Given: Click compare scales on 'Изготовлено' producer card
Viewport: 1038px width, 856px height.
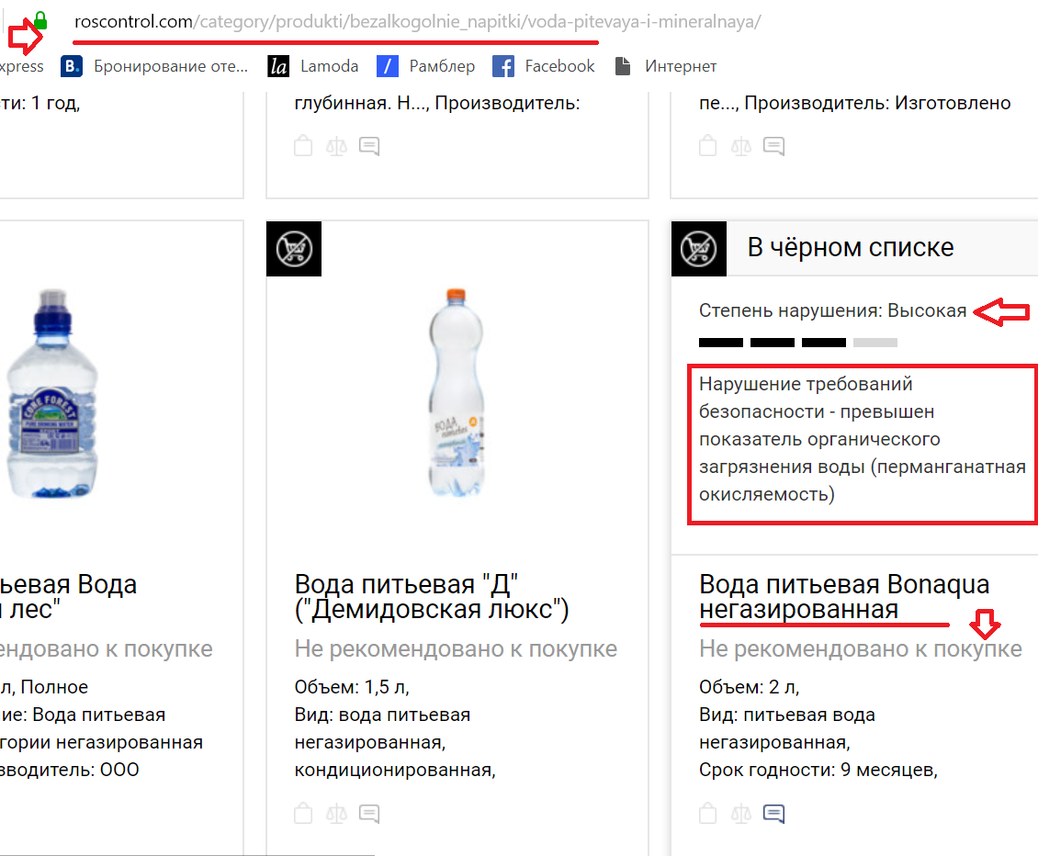Looking at the screenshot, I should coord(740,146).
